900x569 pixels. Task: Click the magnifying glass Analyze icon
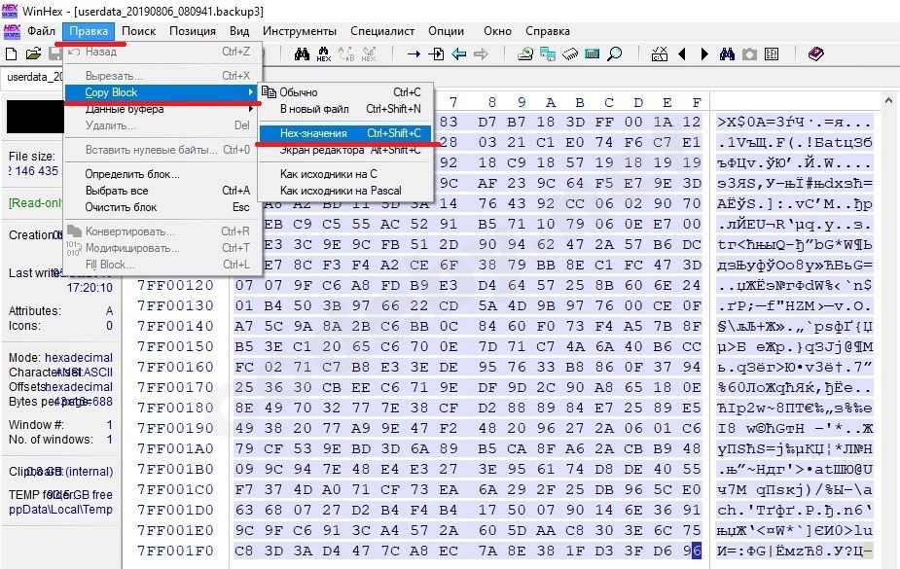tap(615, 53)
